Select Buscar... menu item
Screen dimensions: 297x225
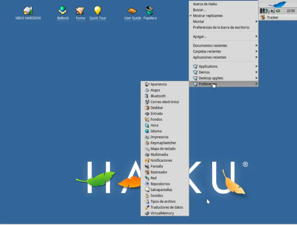point(224,10)
